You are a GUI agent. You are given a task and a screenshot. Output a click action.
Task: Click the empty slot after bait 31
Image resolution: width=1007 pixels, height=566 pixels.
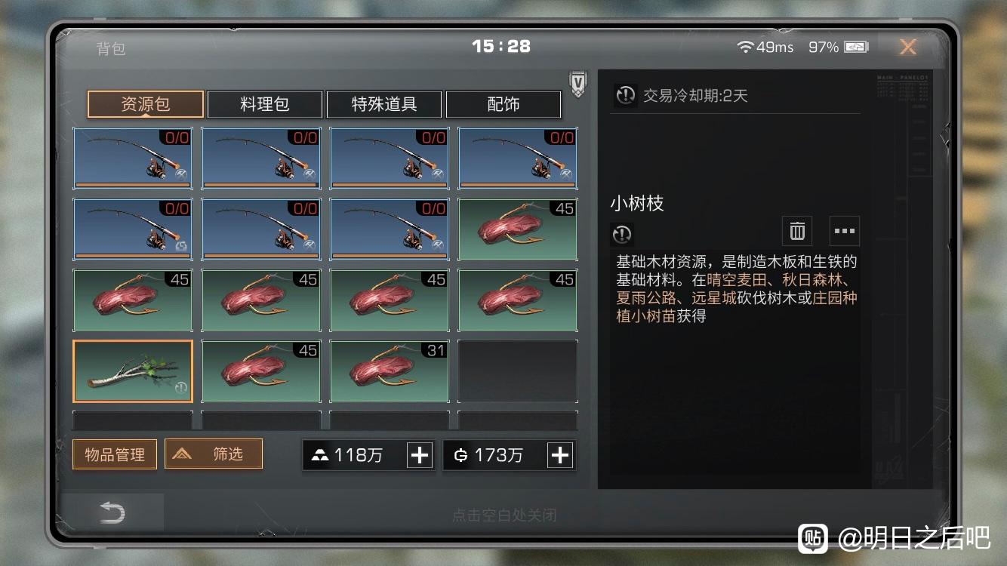(x=518, y=371)
